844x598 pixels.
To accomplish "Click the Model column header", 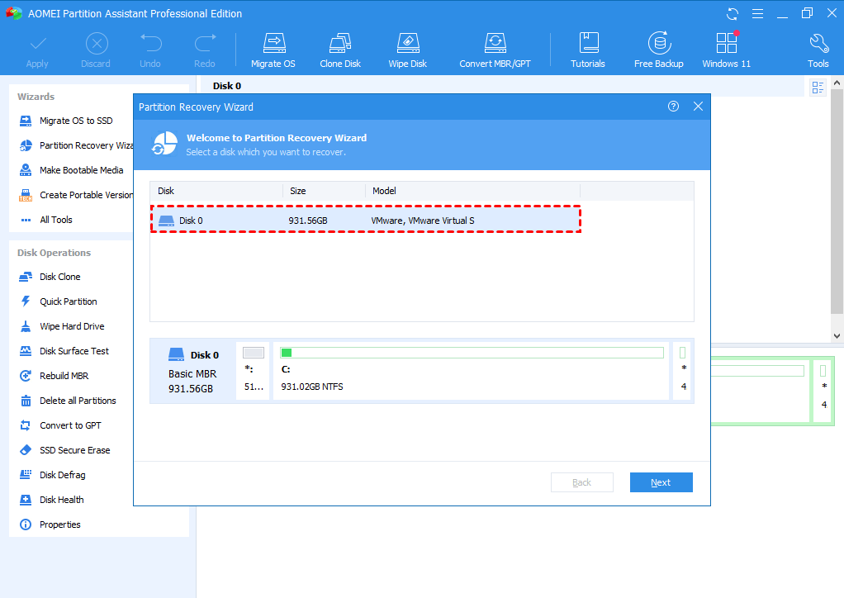I will (473, 191).
